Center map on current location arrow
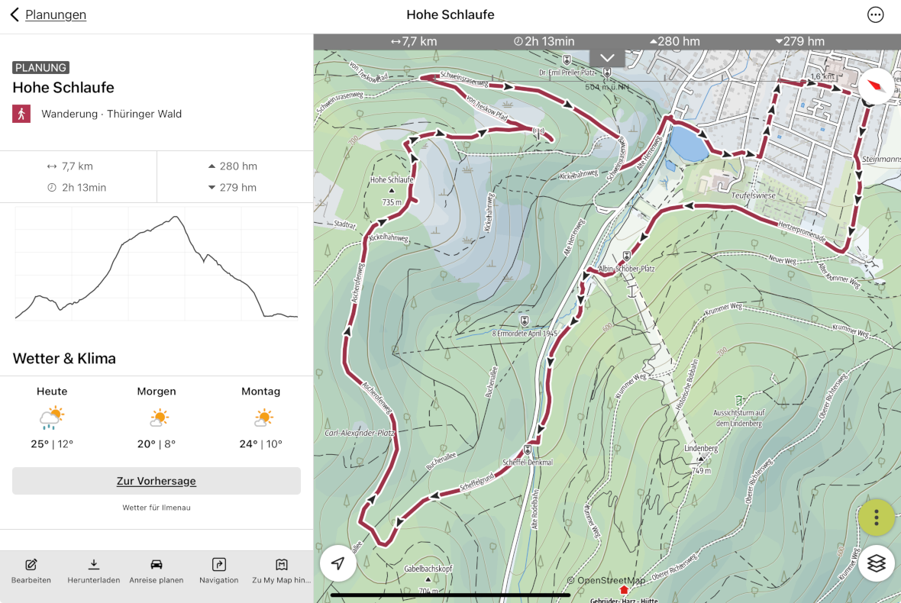901x603 pixels. pos(338,564)
